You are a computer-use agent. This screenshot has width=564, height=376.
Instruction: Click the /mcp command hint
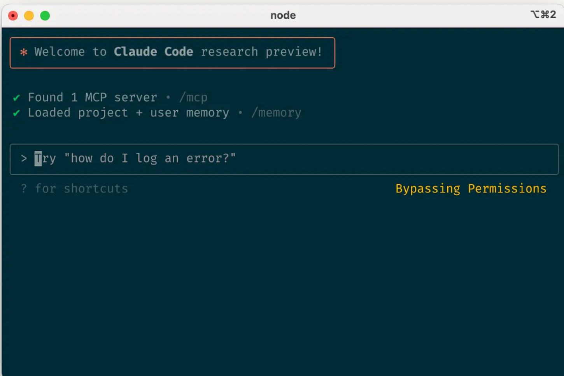[193, 97]
